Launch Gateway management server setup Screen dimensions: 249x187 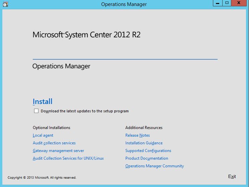point(58,151)
